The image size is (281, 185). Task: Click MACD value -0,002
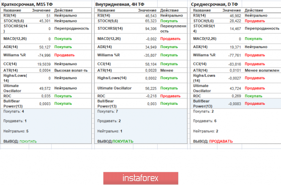pos(151,39)
